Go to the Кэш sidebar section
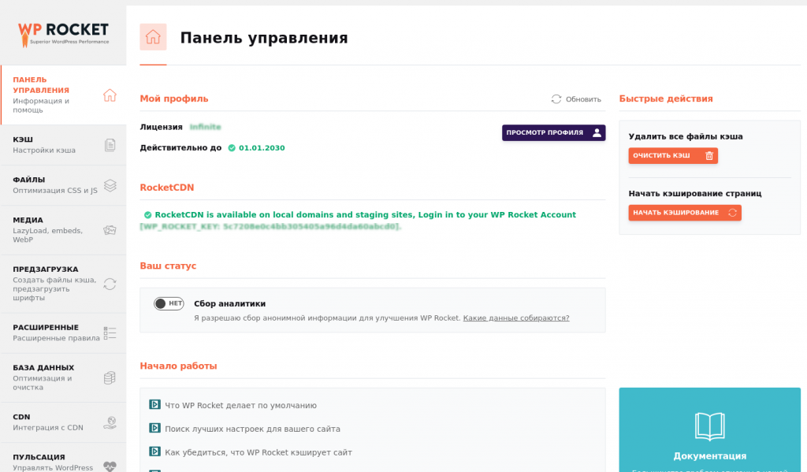The height and width of the screenshot is (472, 807). tap(64, 145)
